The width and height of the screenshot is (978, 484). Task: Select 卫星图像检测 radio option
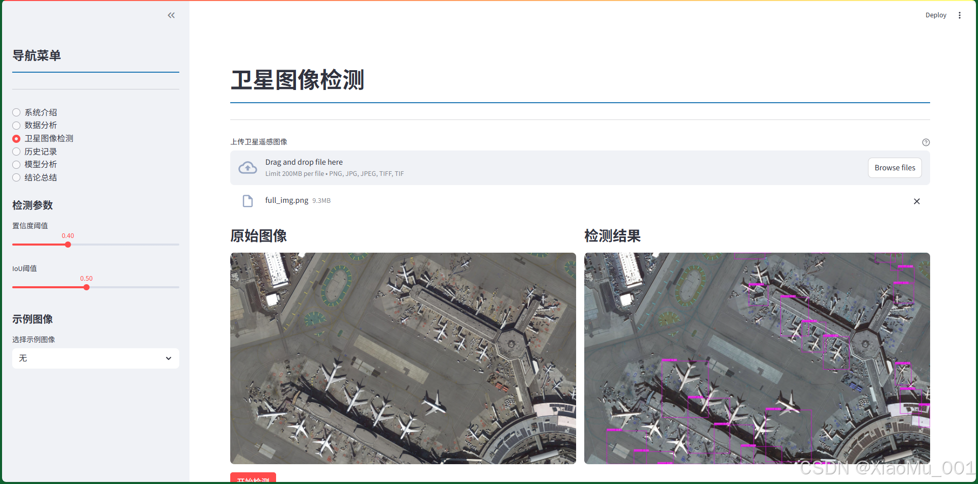point(43,138)
